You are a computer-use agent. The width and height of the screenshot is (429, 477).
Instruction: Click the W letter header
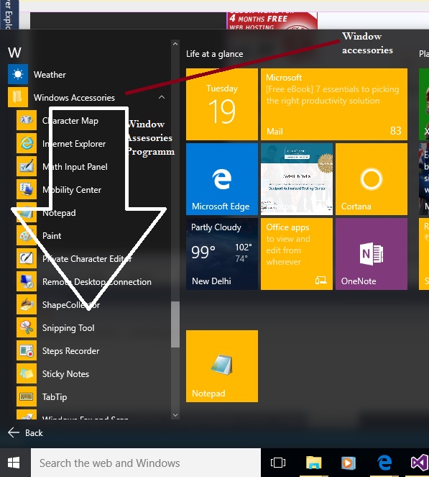14,53
